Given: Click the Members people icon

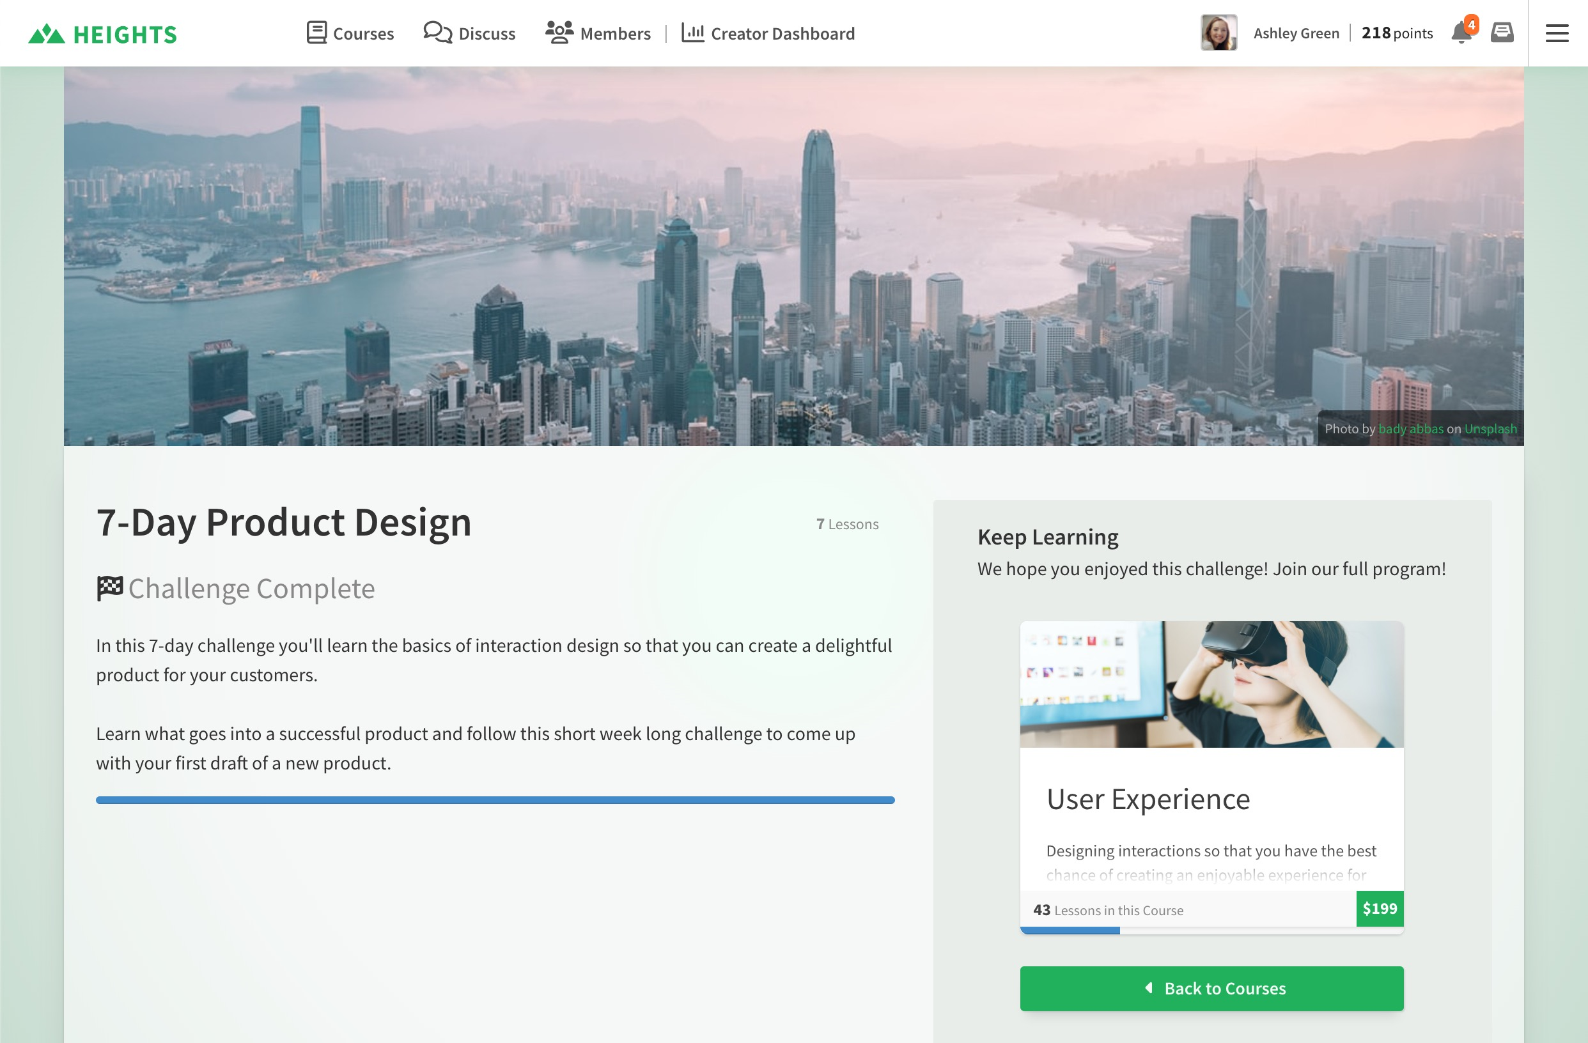Looking at the screenshot, I should pyautogui.click(x=559, y=32).
